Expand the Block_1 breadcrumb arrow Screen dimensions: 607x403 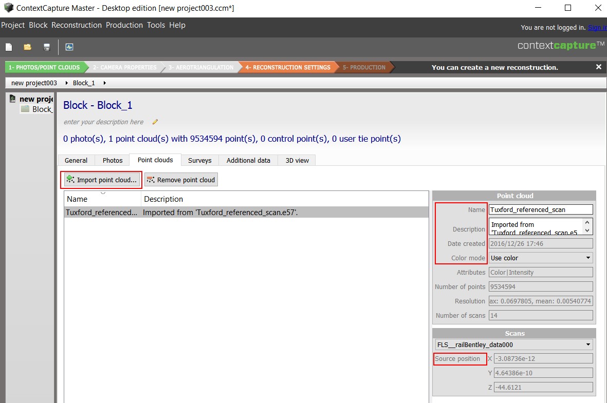104,83
